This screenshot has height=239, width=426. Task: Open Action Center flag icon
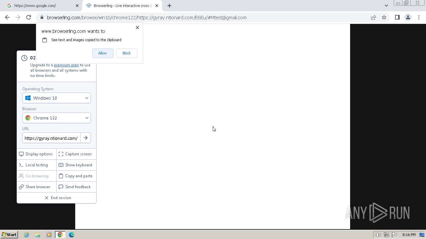click(x=394, y=235)
